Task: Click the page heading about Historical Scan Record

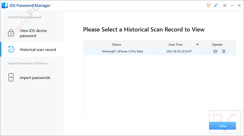Action: (x=144, y=30)
